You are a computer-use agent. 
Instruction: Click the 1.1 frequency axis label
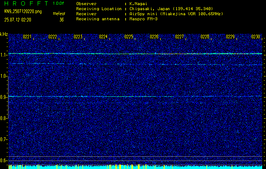[x=3, y=55]
